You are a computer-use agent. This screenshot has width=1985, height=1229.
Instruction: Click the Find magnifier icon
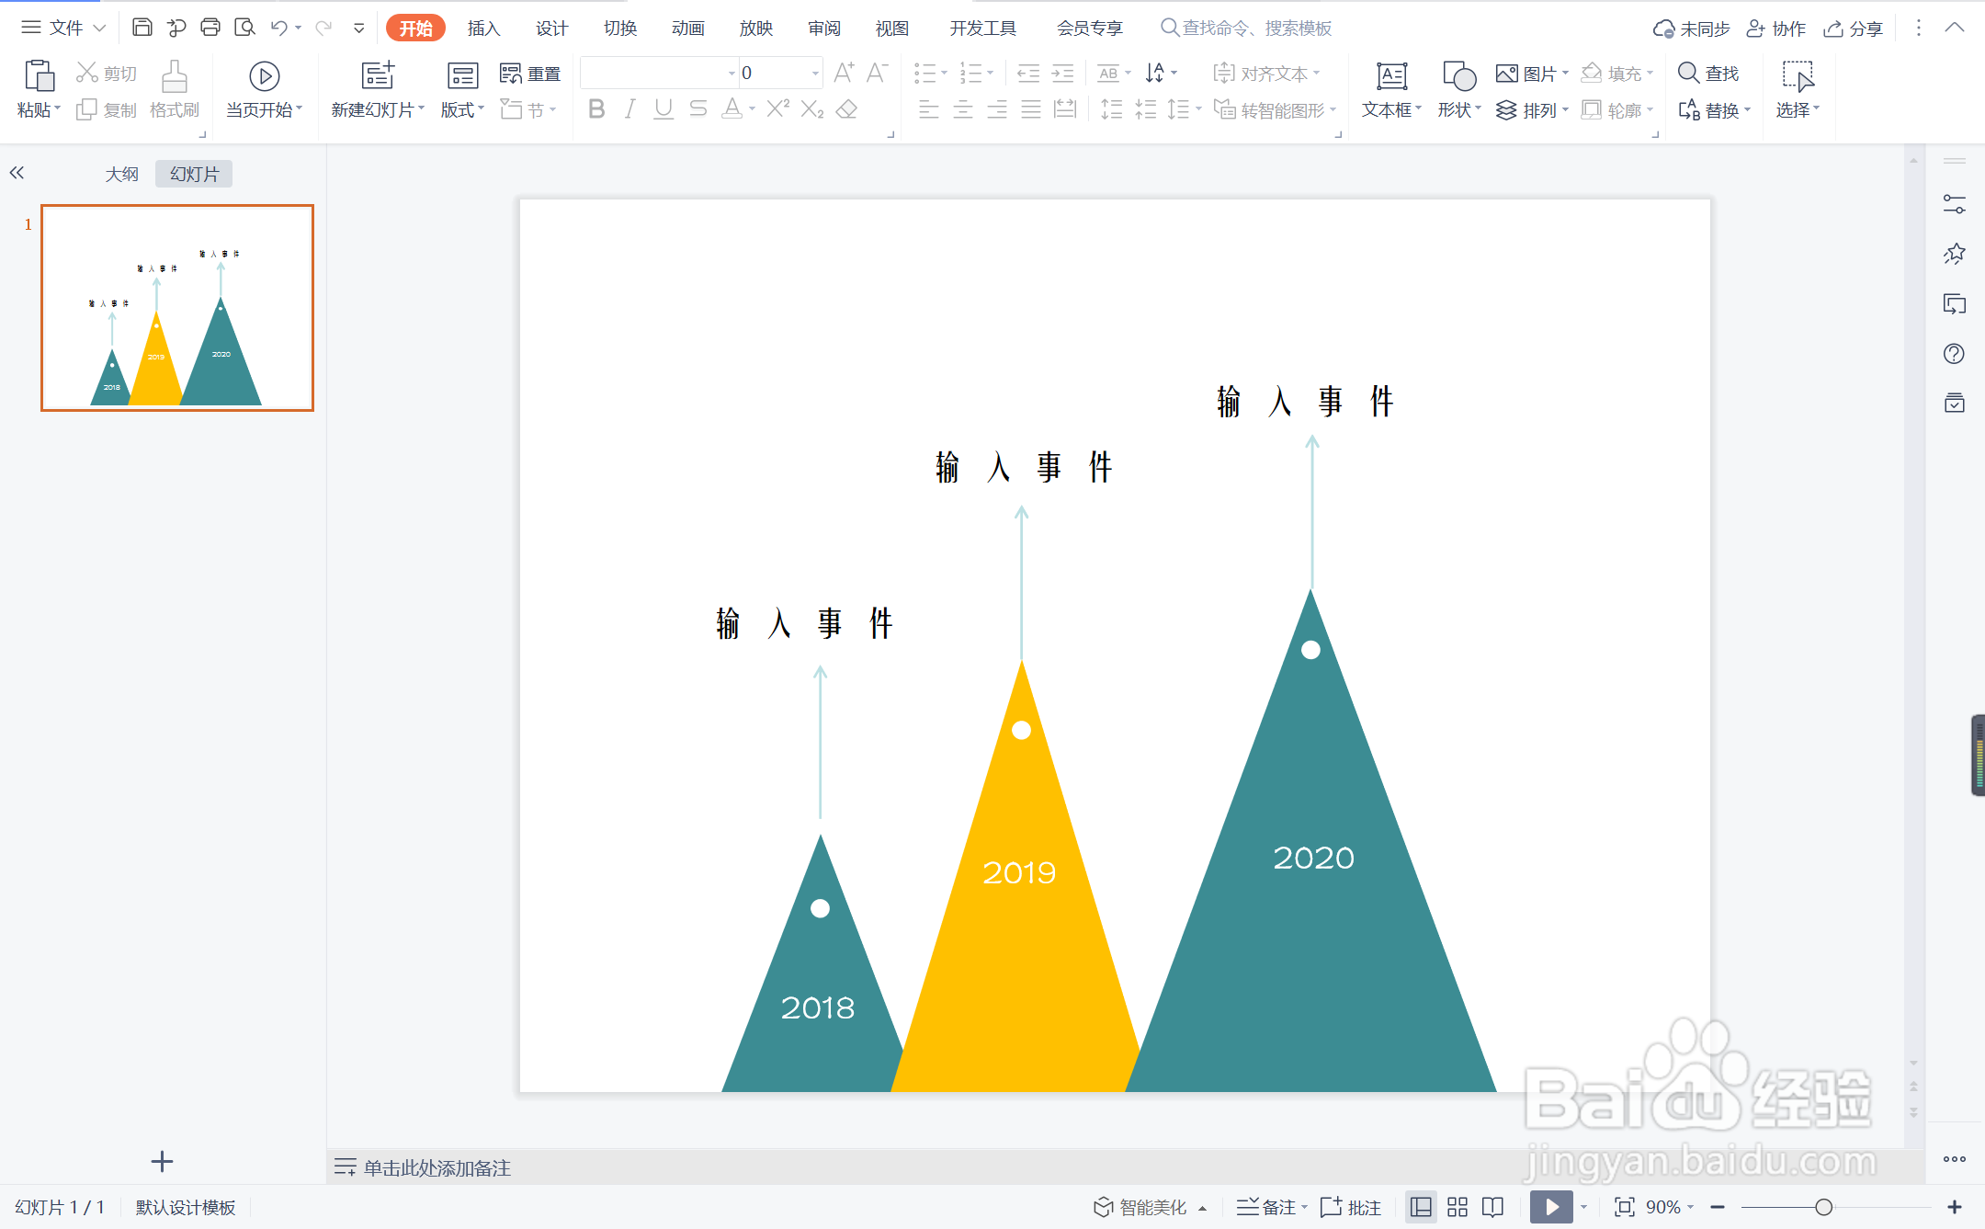click(x=1688, y=73)
